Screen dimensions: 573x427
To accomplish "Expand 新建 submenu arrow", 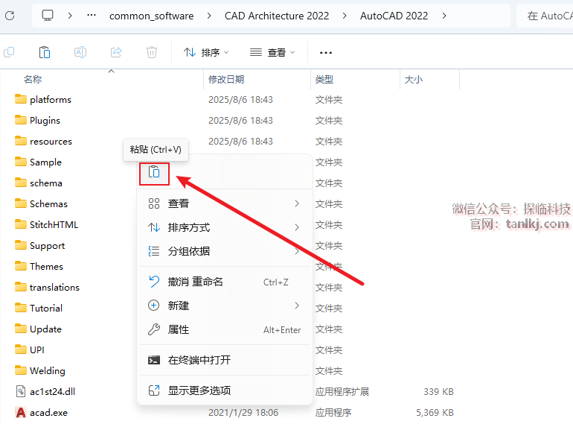I will point(297,306).
